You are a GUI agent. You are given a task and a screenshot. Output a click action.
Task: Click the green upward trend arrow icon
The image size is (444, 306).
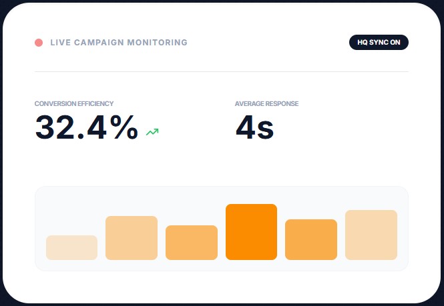[x=152, y=132]
